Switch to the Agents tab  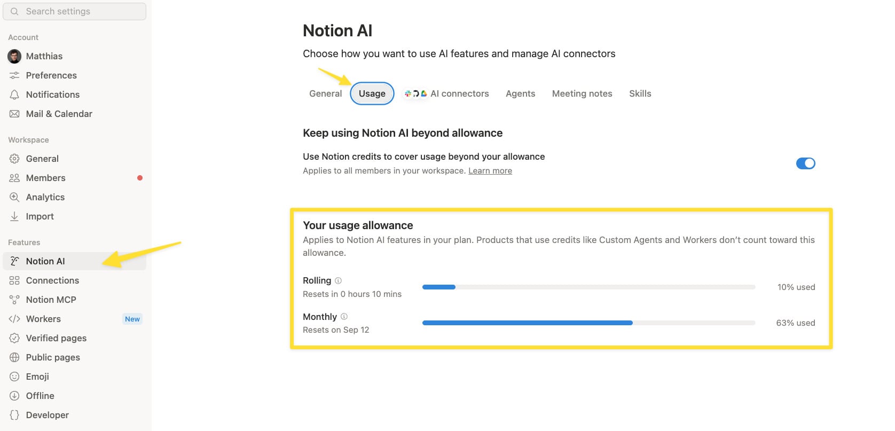click(520, 93)
